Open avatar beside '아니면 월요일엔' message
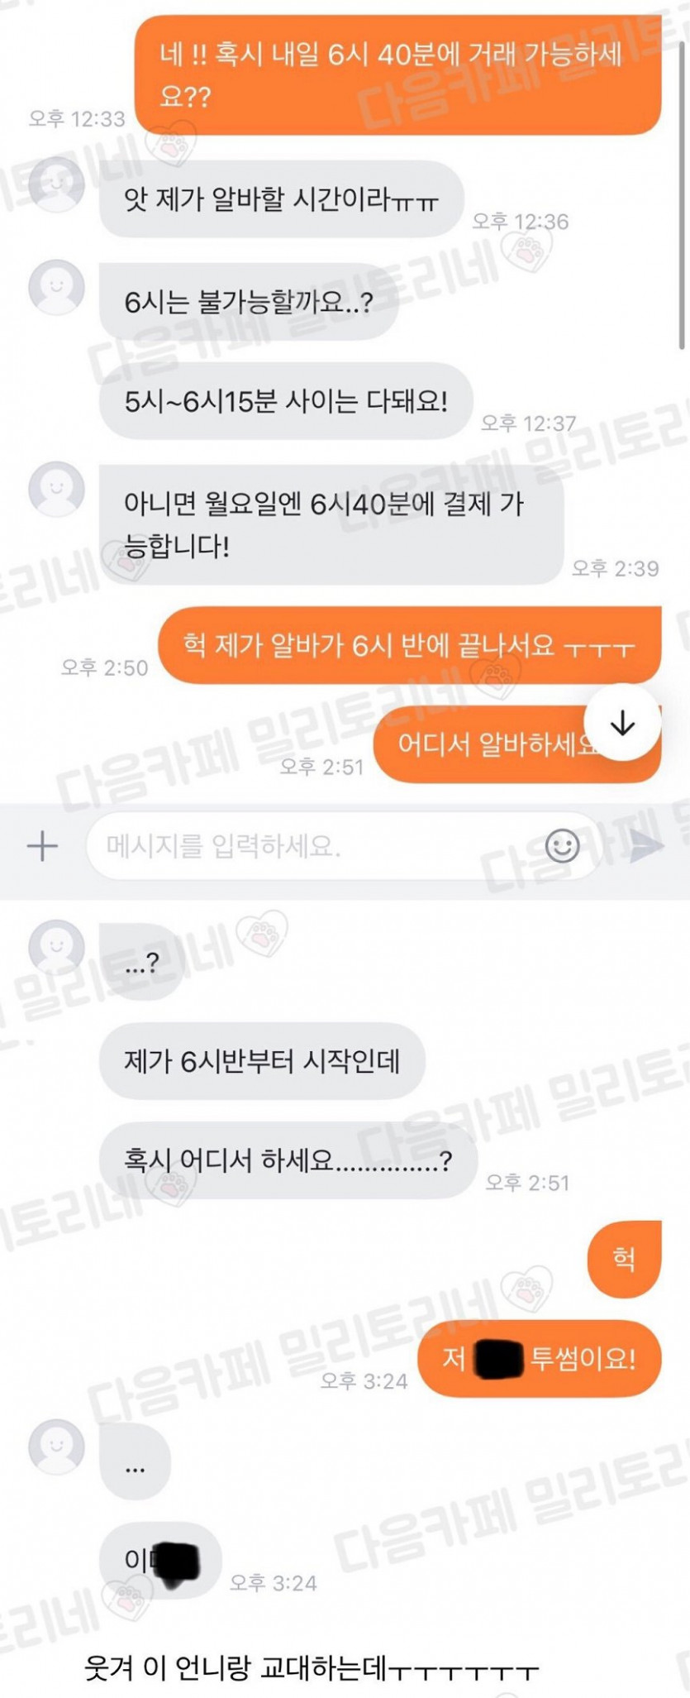 [56, 489]
